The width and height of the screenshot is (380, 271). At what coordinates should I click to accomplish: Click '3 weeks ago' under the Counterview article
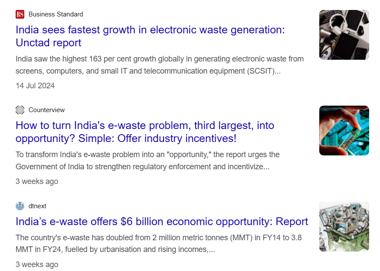click(x=37, y=181)
